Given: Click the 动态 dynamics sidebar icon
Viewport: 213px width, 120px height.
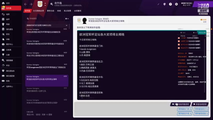Looking at the screenshot, I should [x=3, y=14].
